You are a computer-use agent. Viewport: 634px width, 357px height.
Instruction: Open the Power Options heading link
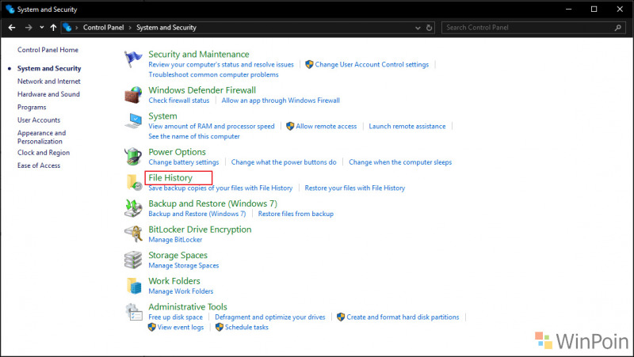click(177, 152)
